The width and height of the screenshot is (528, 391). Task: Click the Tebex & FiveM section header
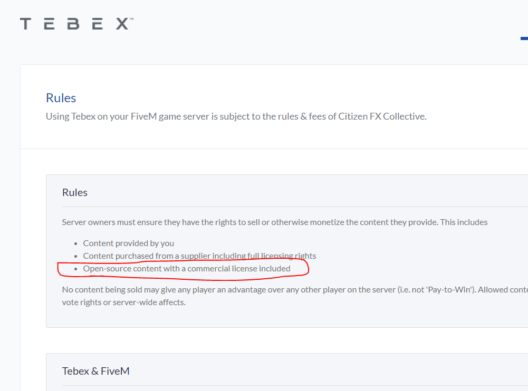click(95, 371)
